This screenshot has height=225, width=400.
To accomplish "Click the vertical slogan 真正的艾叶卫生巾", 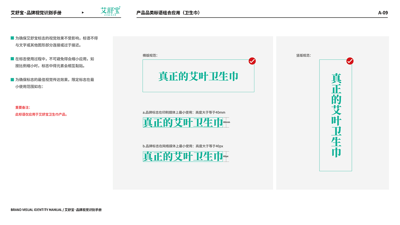I will click(336, 115).
